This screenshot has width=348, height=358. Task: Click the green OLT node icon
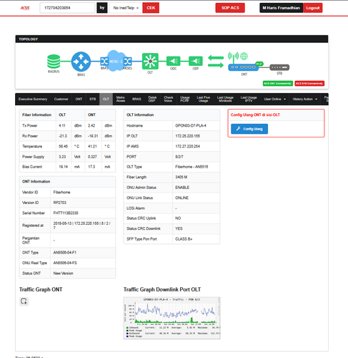(150, 62)
